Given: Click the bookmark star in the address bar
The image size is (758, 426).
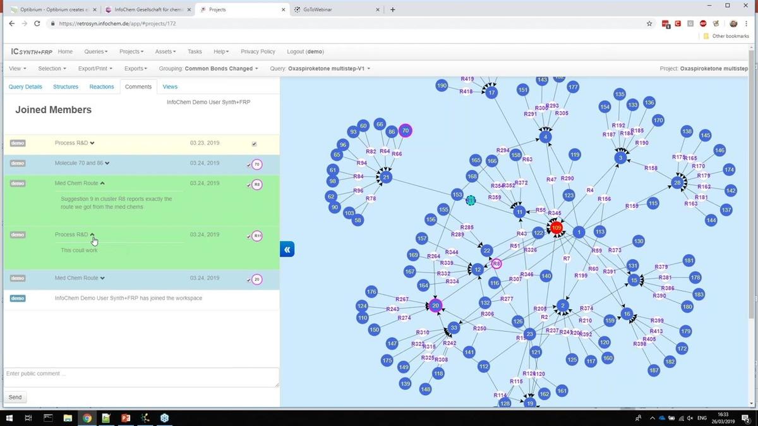Looking at the screenshot, I should 649,23.
